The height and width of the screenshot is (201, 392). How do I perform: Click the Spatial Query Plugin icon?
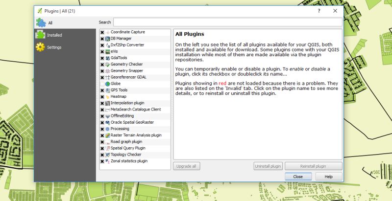[107, 148]
